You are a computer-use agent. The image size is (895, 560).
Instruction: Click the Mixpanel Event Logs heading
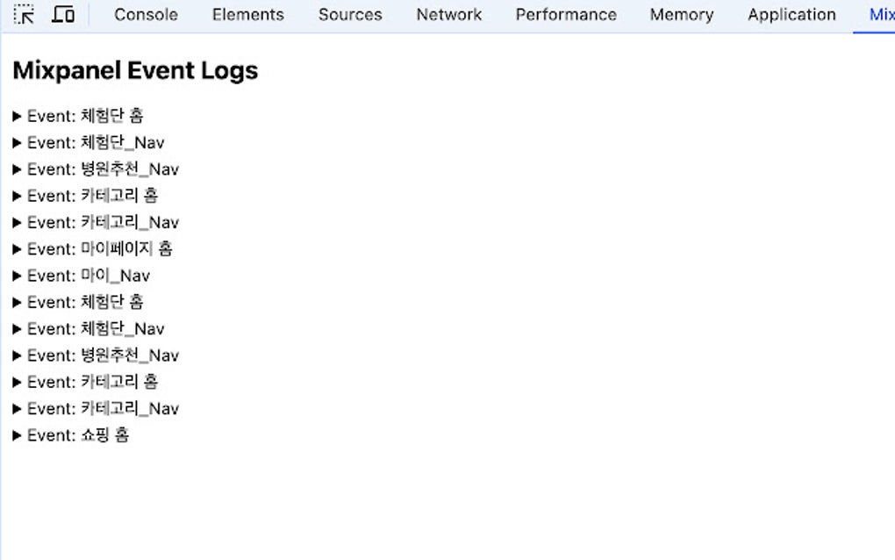click(x=134, y=70)
